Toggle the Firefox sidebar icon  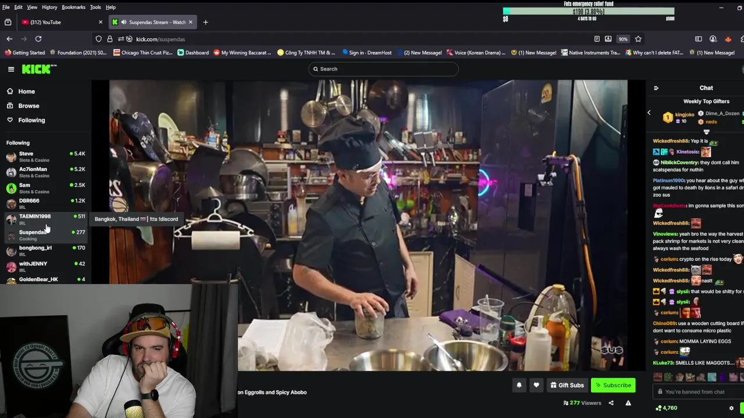(x=698, y=39)
